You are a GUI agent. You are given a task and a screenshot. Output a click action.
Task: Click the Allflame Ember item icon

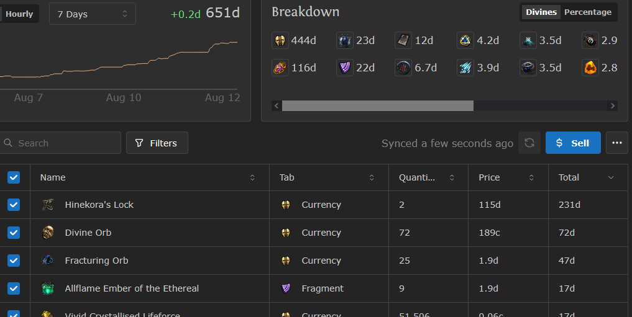click(48, 288)
